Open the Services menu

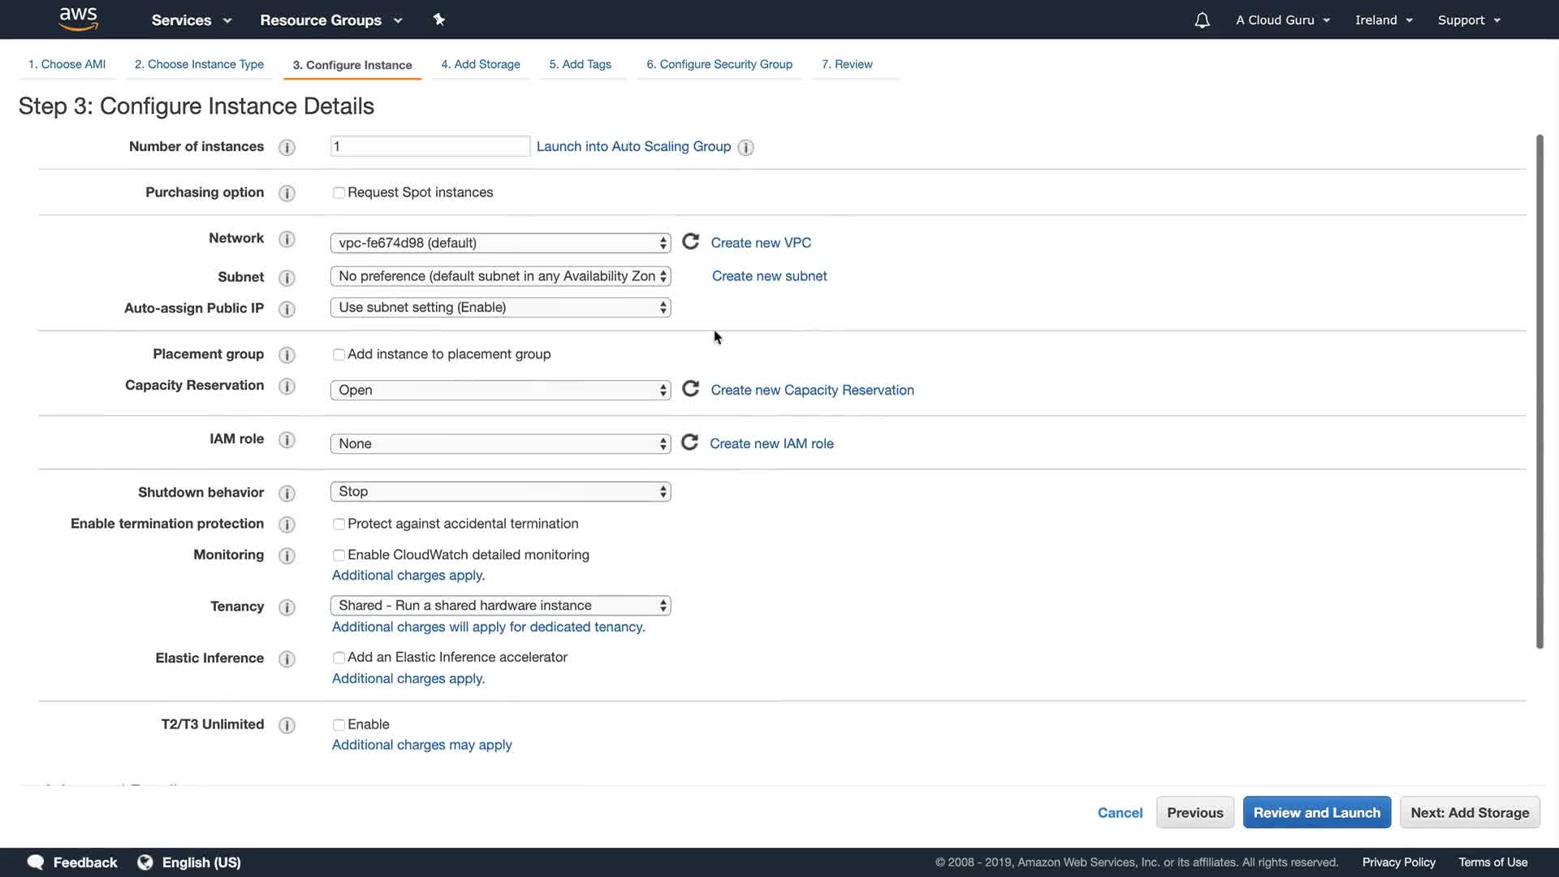click(191, 20)
